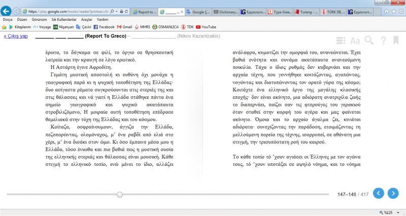
Task: Open the Çeviri bookmark
Action: [x=83, y=27]
